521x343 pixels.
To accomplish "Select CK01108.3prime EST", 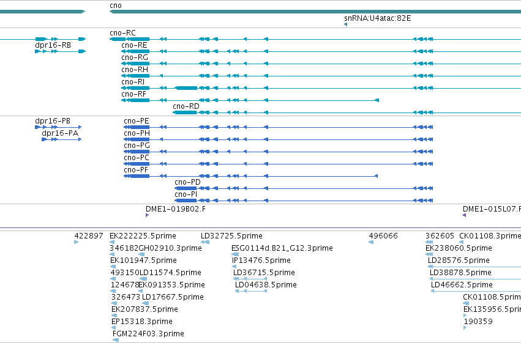I will click(490, 236).
